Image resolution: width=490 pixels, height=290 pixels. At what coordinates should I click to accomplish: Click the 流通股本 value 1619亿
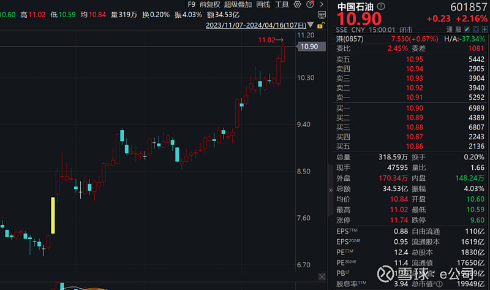[x=473, y=242]
